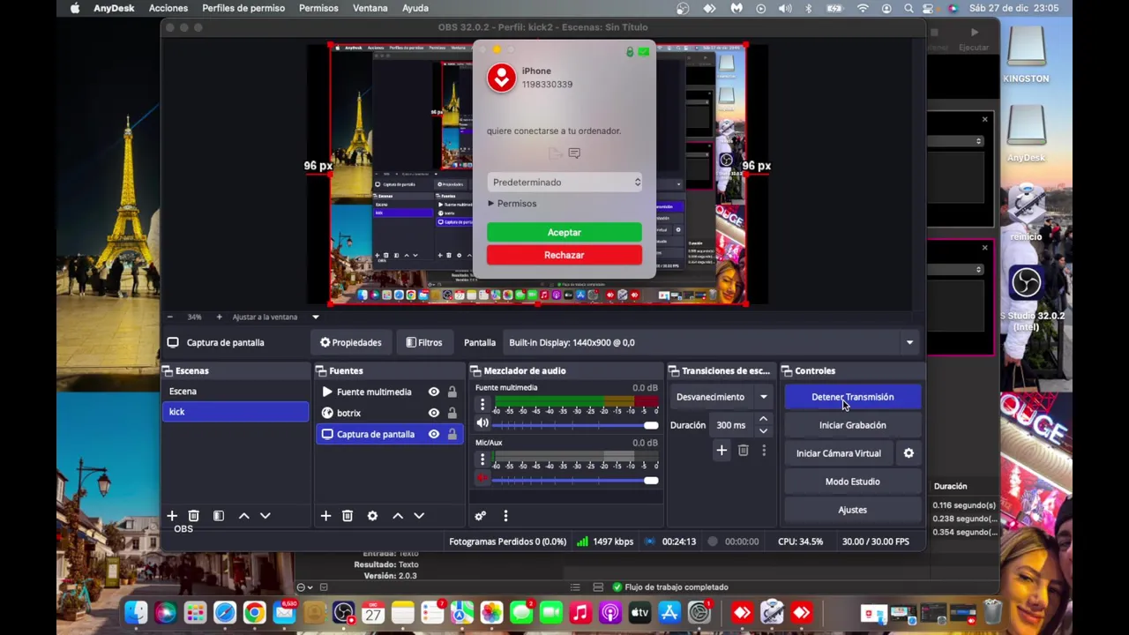
Task: Hide Fuente multimedia source with eye icon
Action: [433, 392]
